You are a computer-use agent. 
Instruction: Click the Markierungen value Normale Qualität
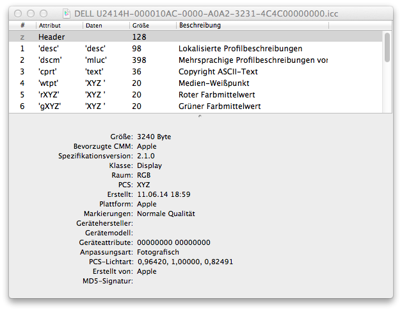pyautogui.click(x=166, y=214)
